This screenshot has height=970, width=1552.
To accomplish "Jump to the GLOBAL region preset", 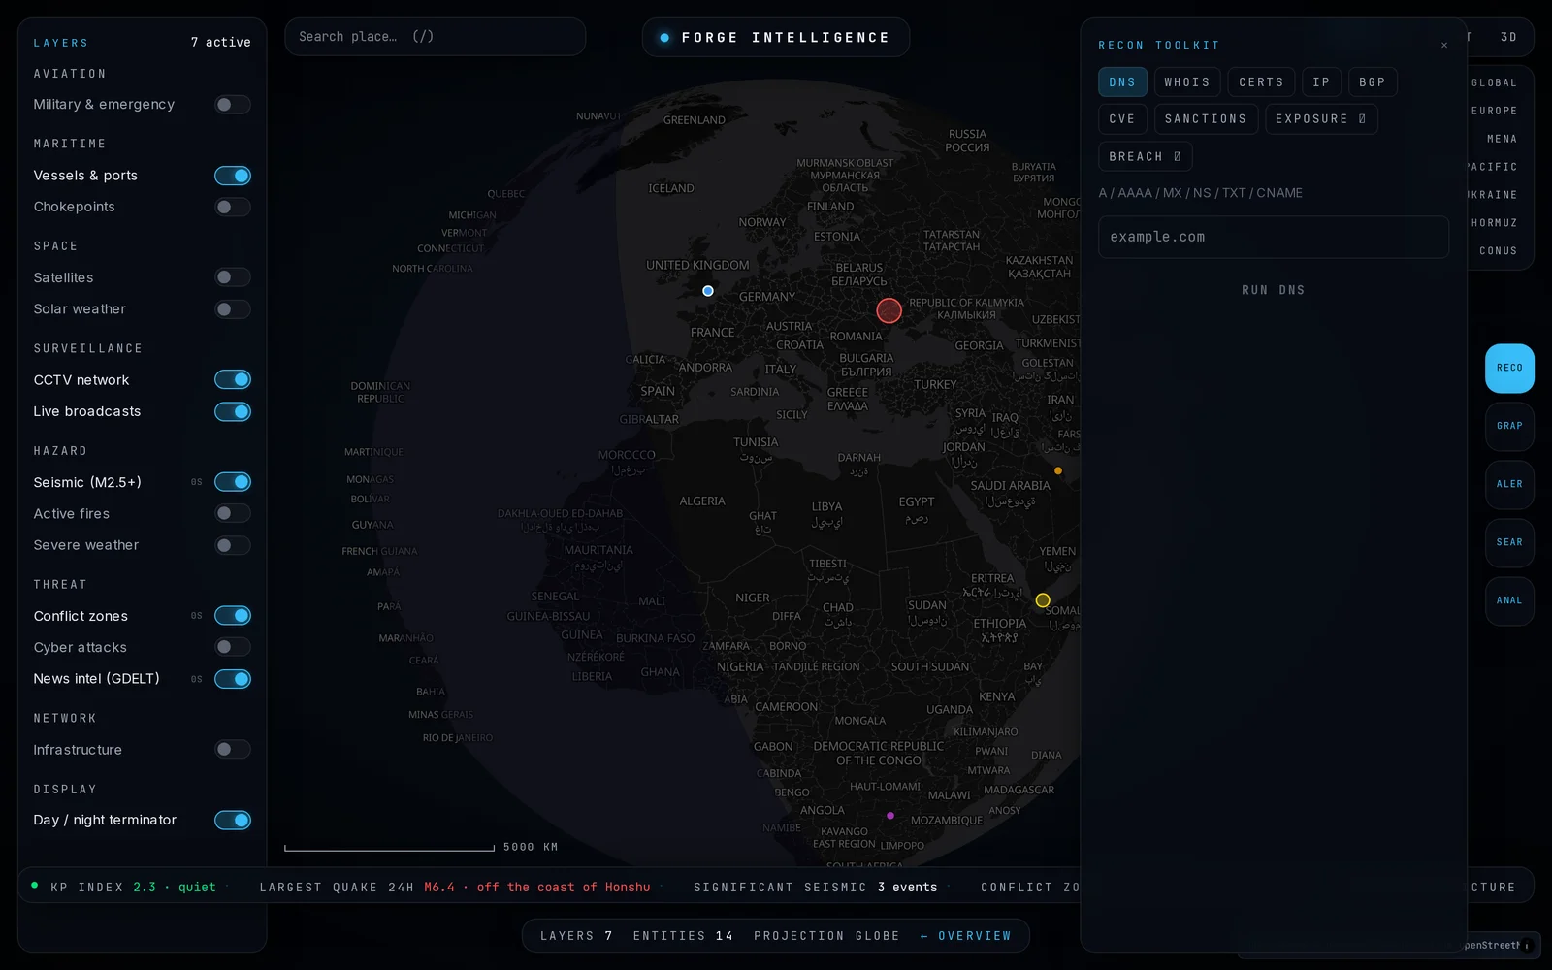I will (x=1494, y=83).
